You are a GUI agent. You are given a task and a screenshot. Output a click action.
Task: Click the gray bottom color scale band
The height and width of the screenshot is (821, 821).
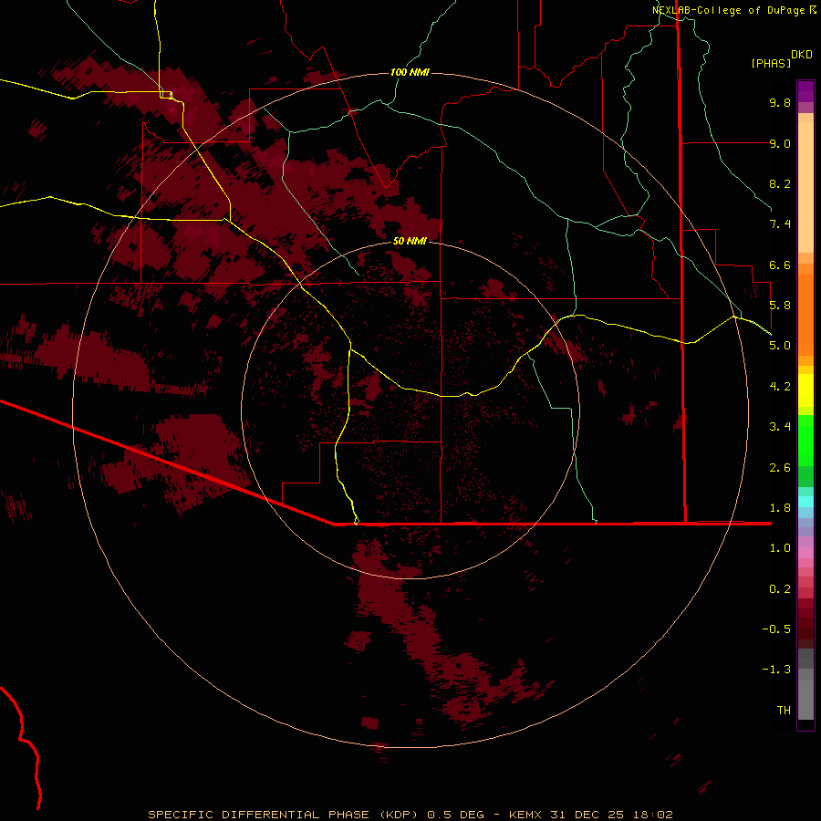[x=805, y=699]
